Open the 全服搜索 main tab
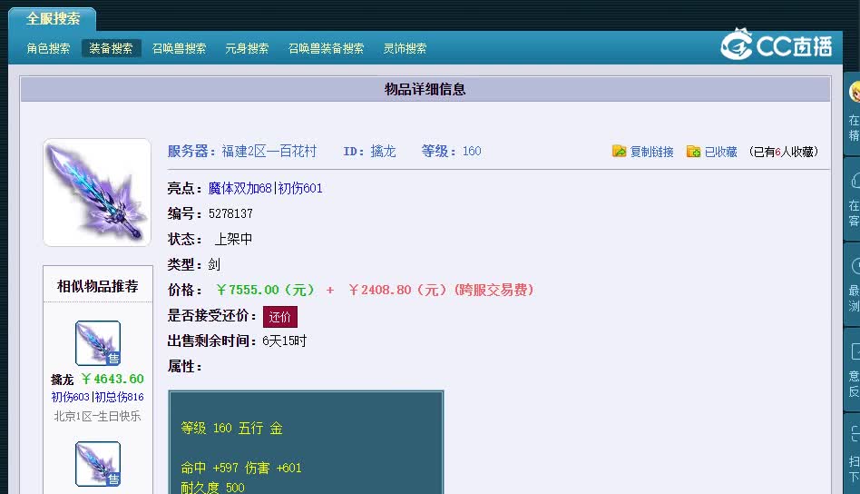Screen dimensions: 860x494 (x=53, y=19)
